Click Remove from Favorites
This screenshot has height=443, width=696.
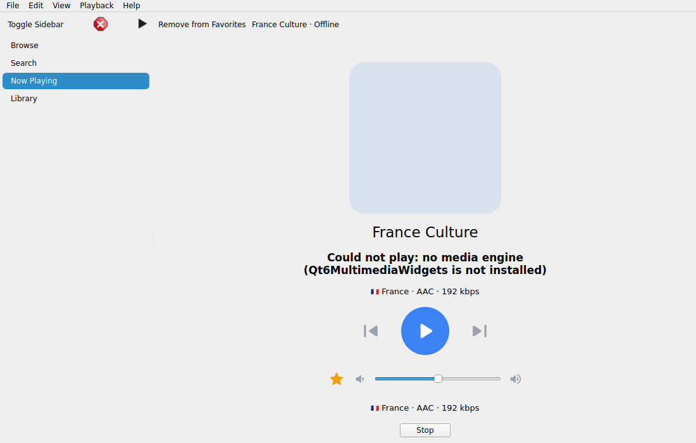[x=202, y=25]
